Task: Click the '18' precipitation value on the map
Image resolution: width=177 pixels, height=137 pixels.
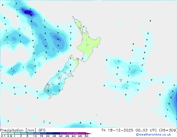Action: 31,15
